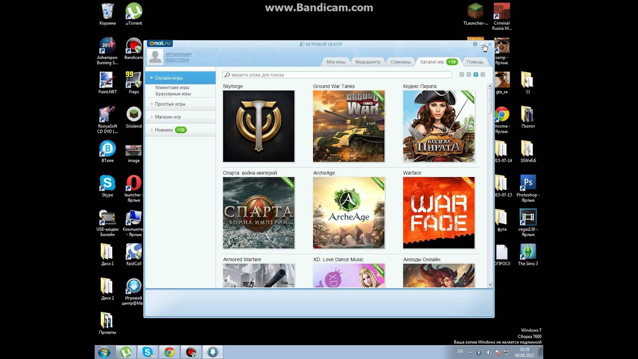This screenshot has height=359, width=638.
Task: Open USB-модем Билайн desktop icon
Action: (x=107, y=223)
